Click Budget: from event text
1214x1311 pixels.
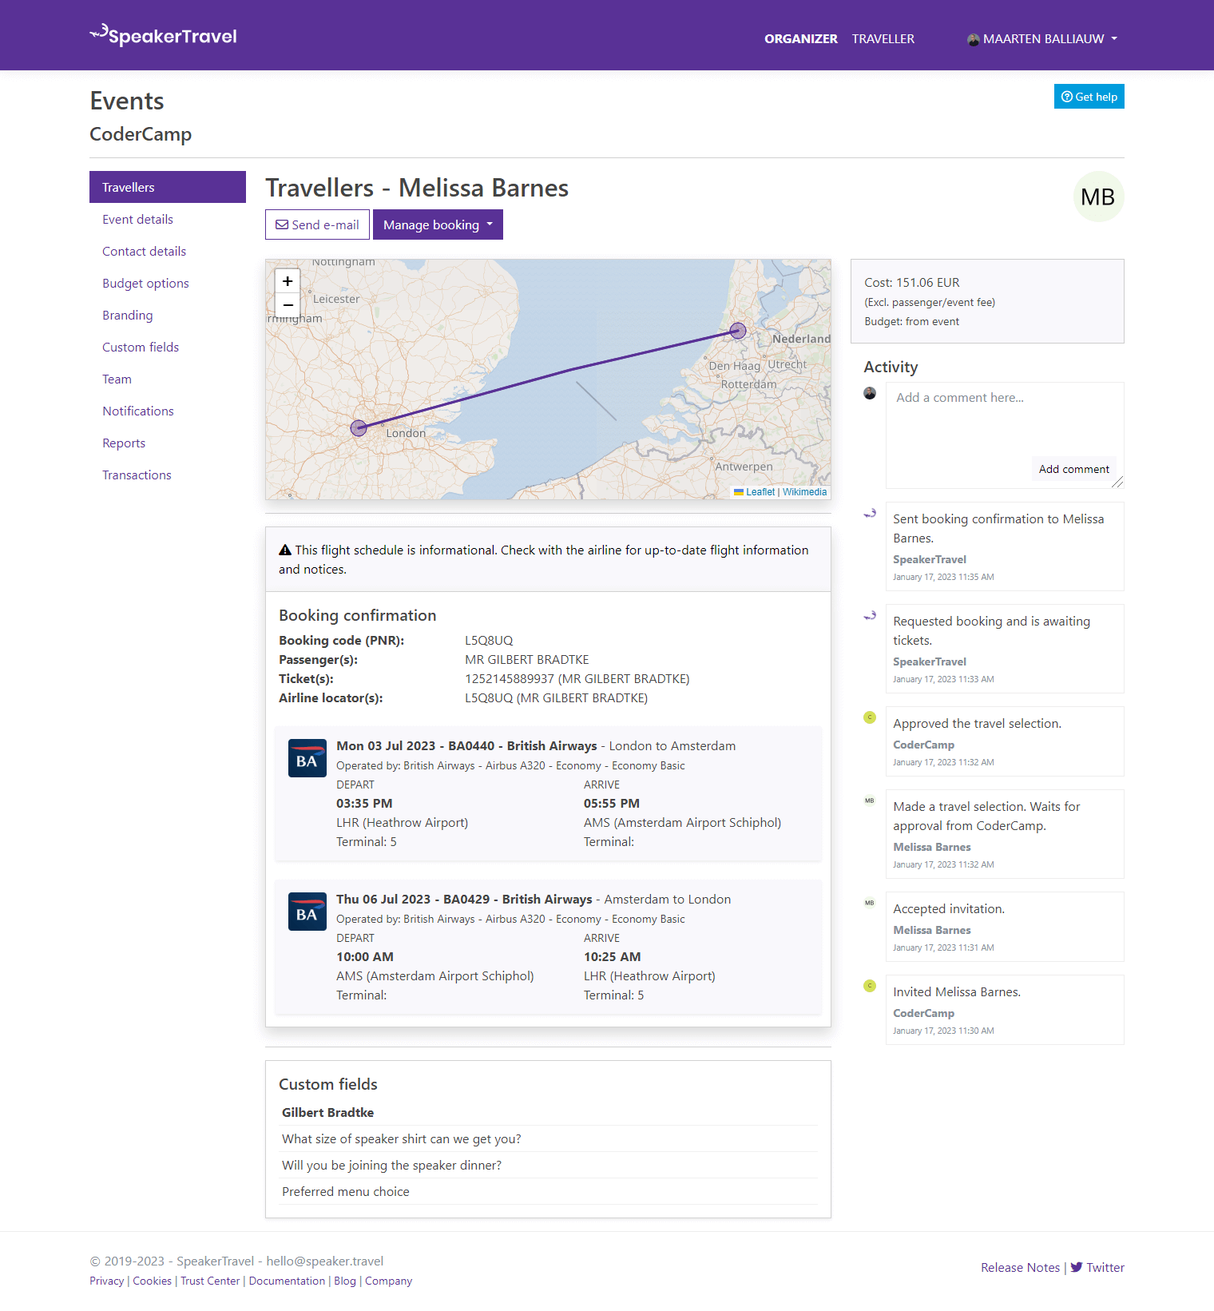[912, 321]
